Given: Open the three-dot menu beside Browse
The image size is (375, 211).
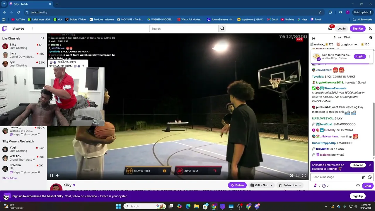Looking at the screenshot, I should coord(32,28).
